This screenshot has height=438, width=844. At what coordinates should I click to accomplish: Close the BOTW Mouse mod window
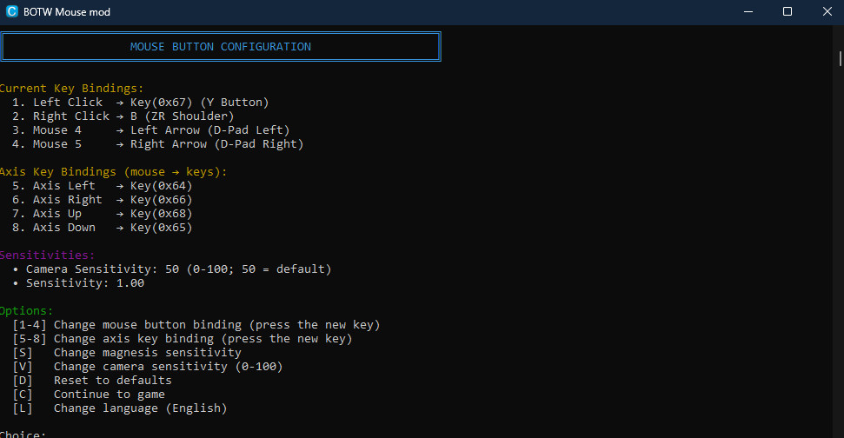tap(827, 11)
